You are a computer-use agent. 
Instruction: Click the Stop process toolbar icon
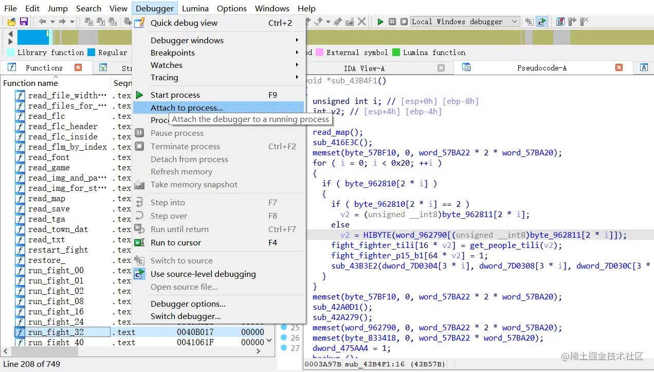404,22
